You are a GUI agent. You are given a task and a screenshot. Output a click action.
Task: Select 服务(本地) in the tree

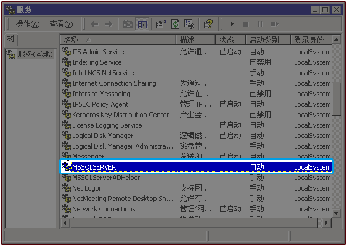pos(35,54)
